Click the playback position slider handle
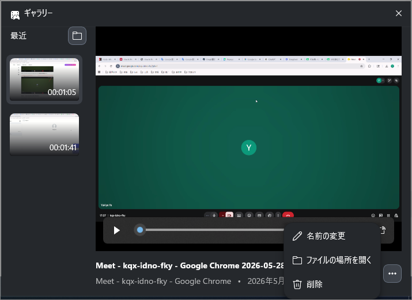 click(x=140, y=230)
